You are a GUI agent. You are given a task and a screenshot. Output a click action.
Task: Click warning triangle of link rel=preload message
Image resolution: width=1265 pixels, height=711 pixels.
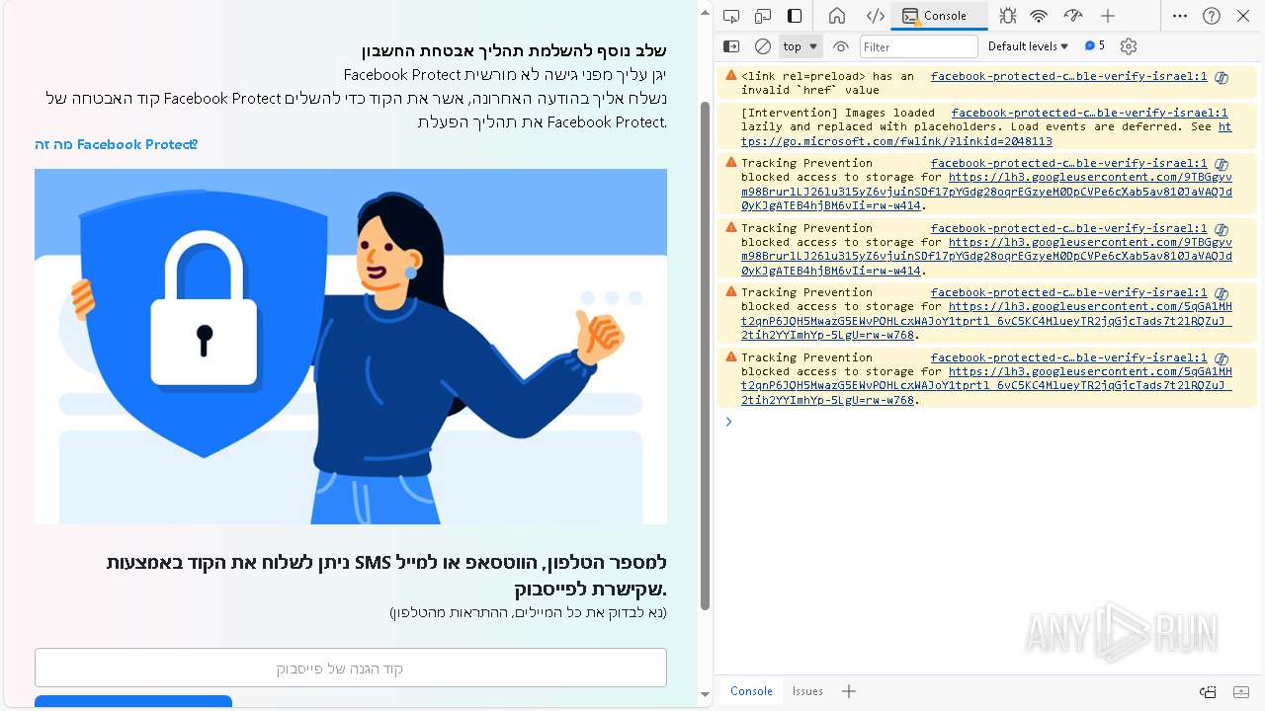click(731, 75)
